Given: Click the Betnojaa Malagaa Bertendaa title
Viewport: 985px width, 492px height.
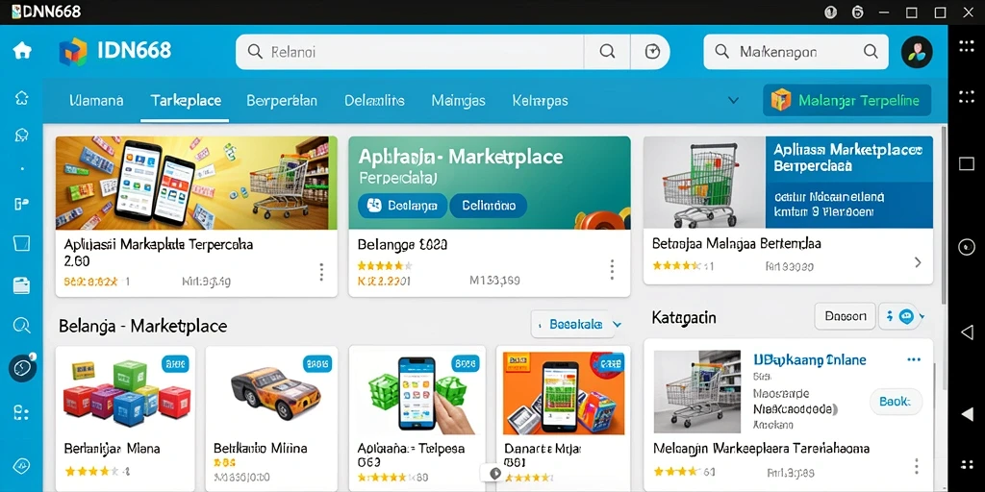Looking at the screenshot, I should tap(737, 243).
